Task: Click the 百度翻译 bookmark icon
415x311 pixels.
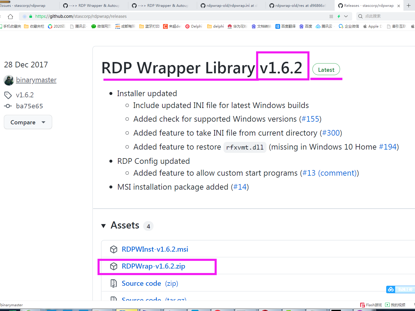Action: [277, 26]
